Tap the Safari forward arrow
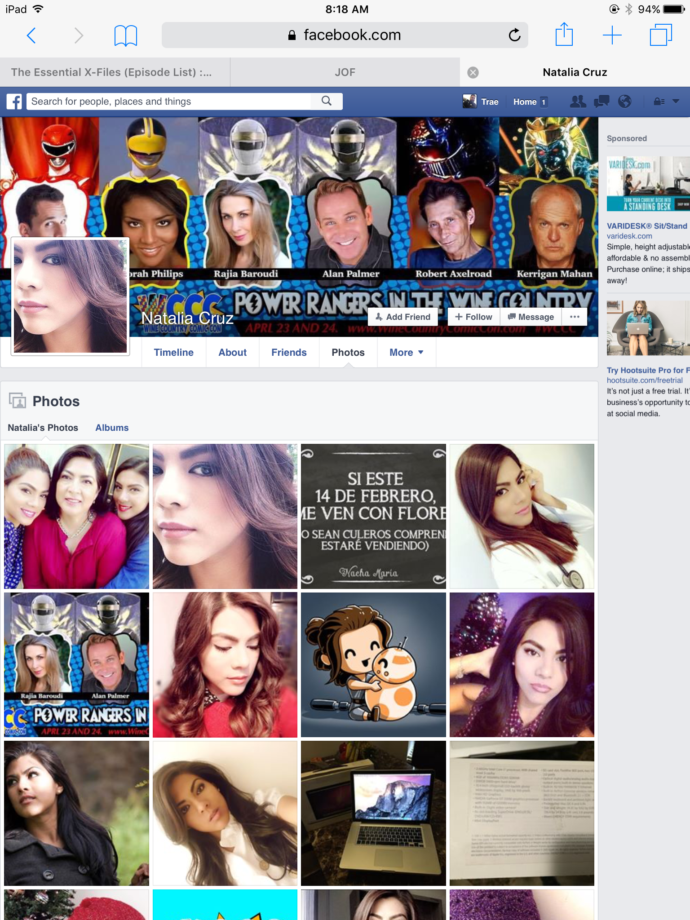Viewport: 690px width, 920px height. (78, 35)
